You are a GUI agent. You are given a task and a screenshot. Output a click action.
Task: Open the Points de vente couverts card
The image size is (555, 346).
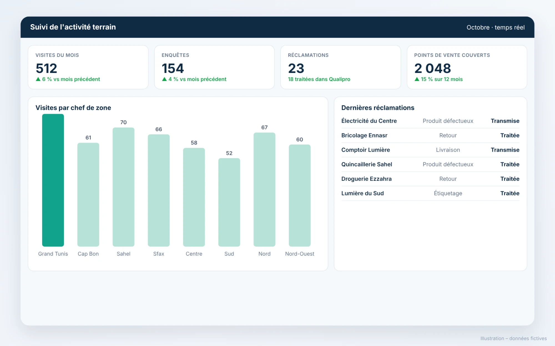467,67
